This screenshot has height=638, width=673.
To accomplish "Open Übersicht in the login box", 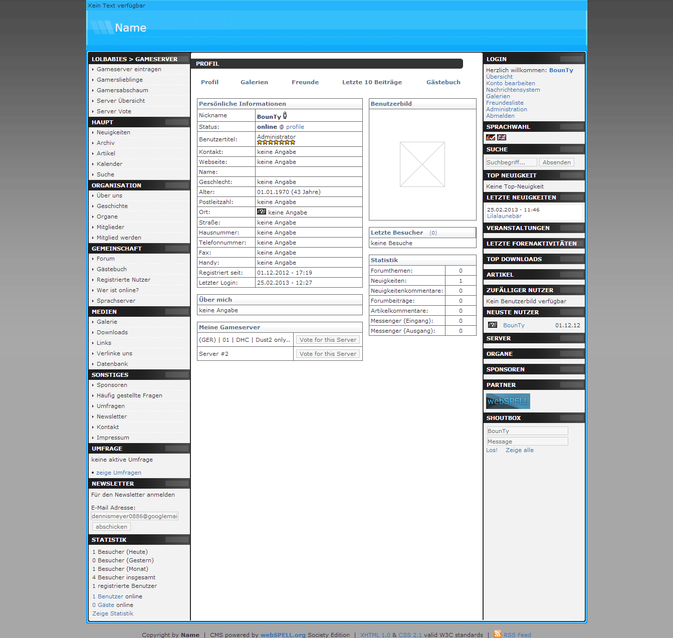I will click(499, 77).
